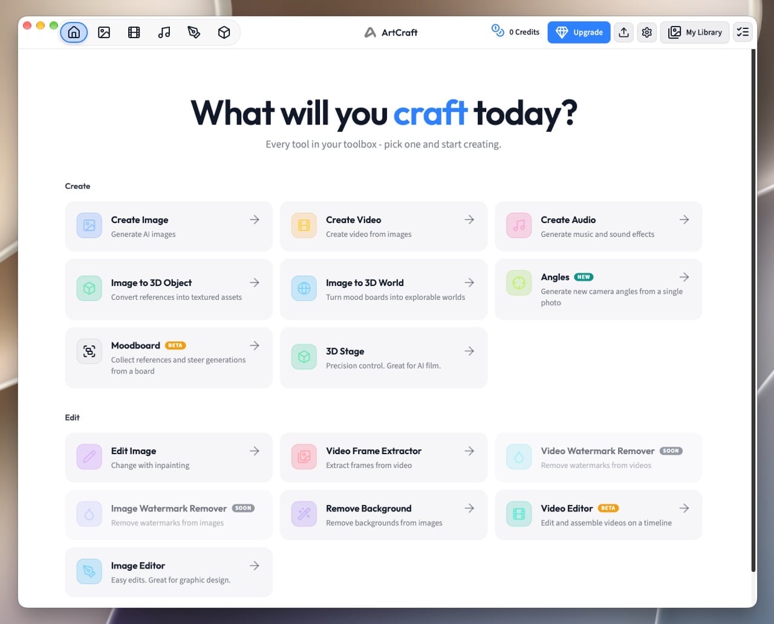This screenshot has width=774, height=624.
Task: Click the Video Frame Extractor icon
Action: click(x=304, y=457)
